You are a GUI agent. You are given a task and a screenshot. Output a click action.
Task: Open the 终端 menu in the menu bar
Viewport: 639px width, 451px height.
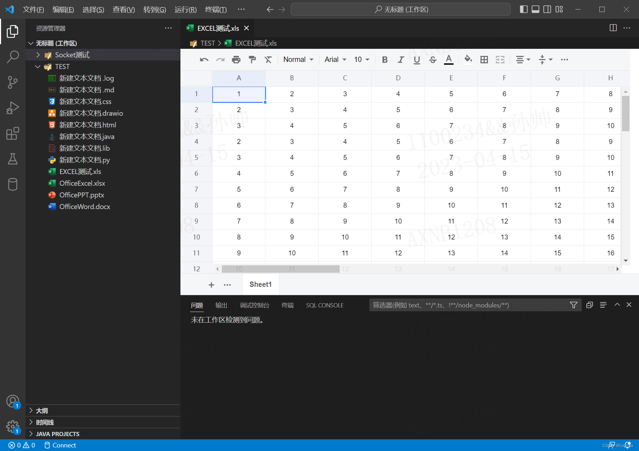point(216,10)
